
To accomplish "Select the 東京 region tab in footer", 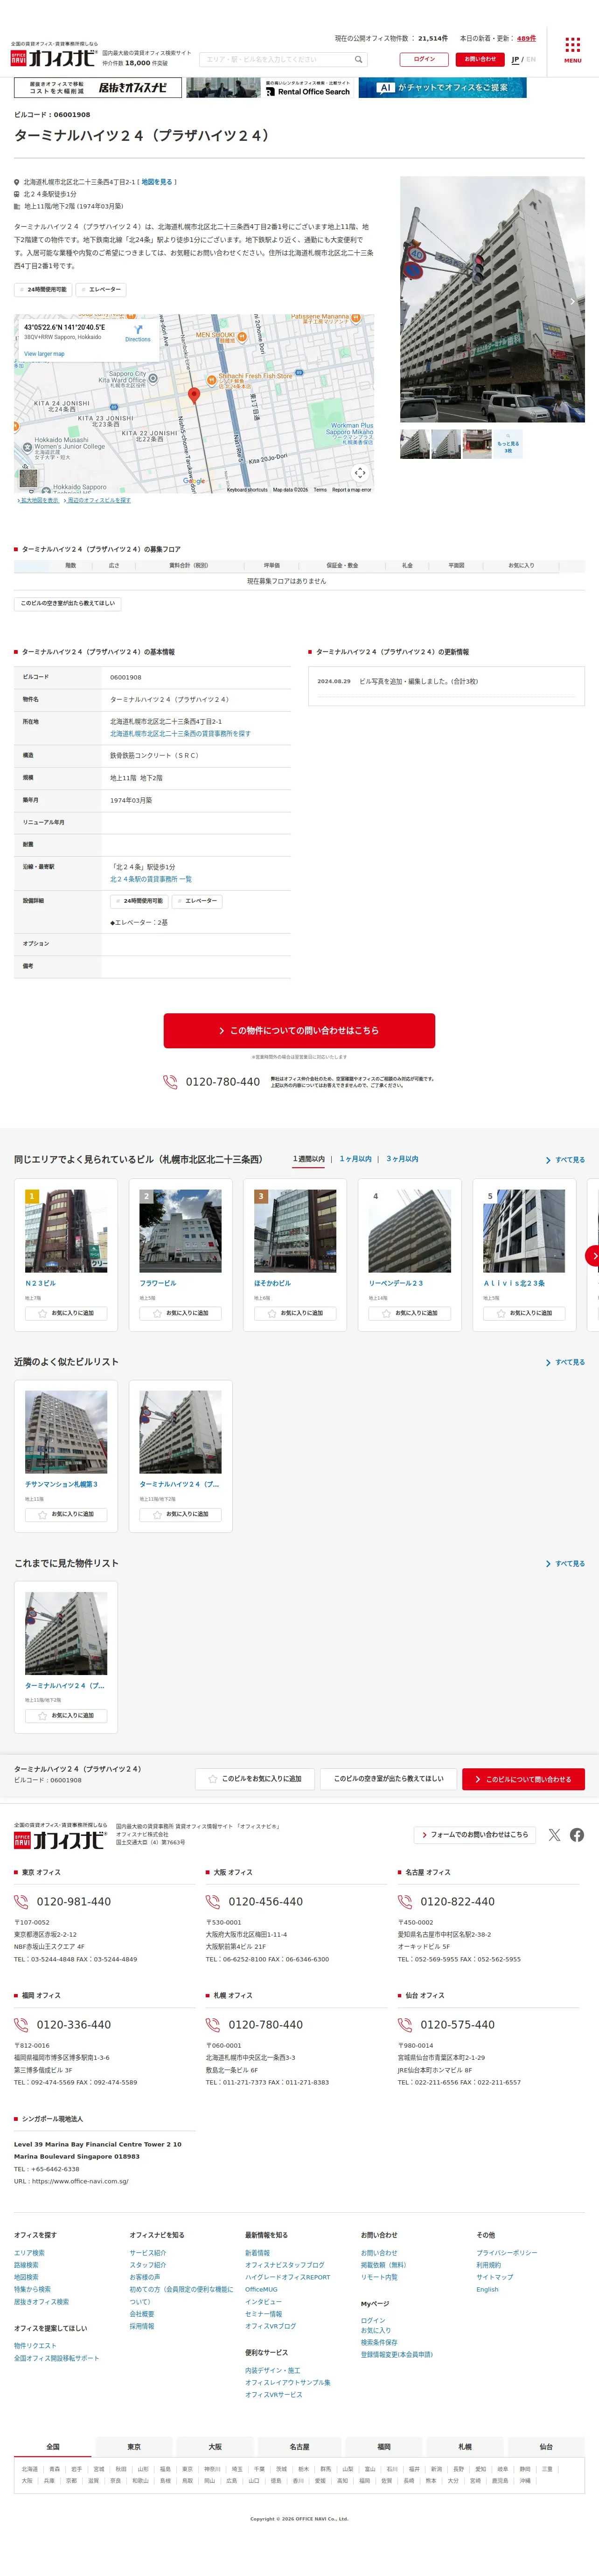I will pos(134,2446).
